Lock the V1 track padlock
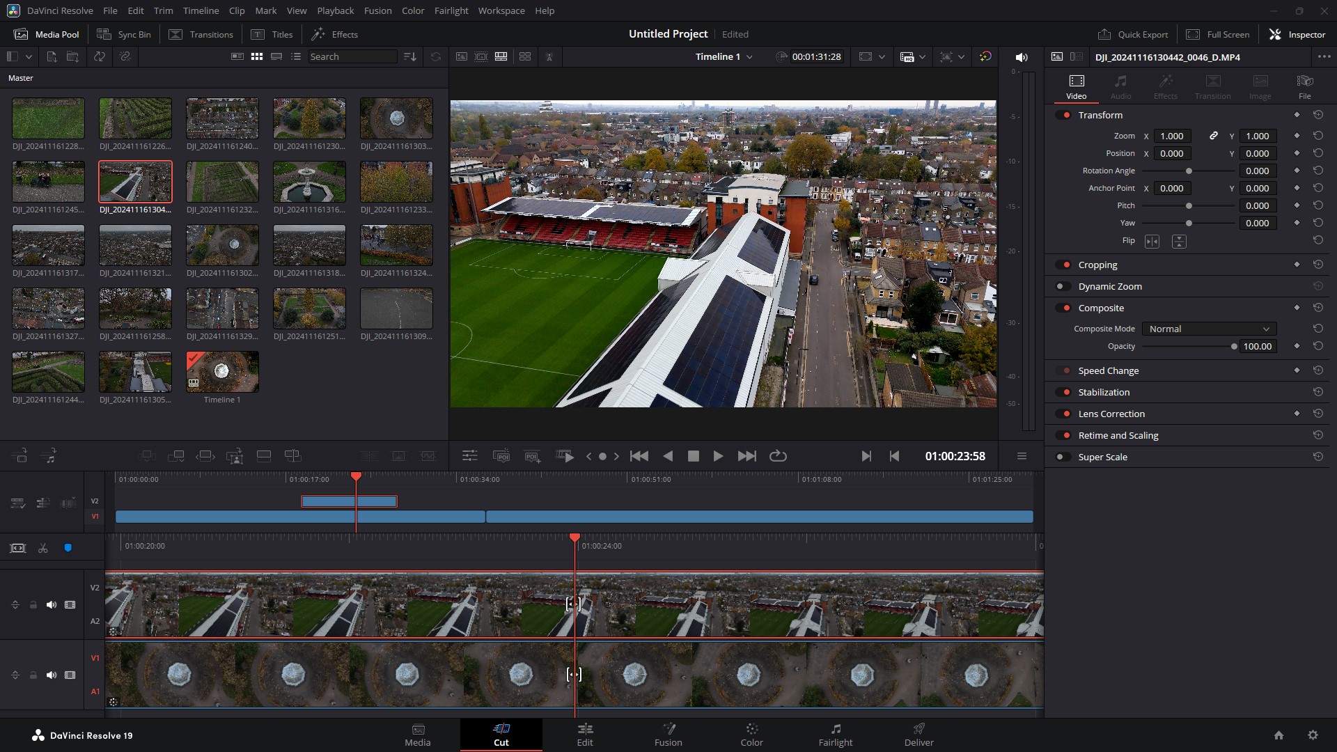 (33, 675)
